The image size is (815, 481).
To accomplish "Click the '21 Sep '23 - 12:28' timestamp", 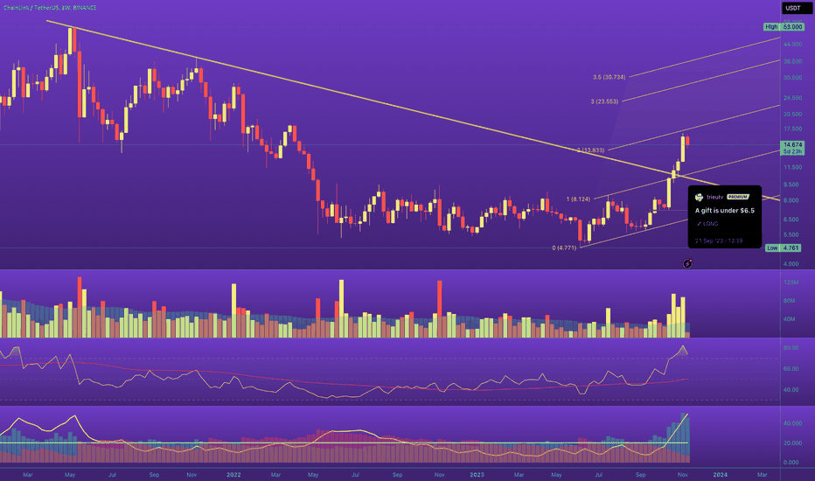I will 719,240.
